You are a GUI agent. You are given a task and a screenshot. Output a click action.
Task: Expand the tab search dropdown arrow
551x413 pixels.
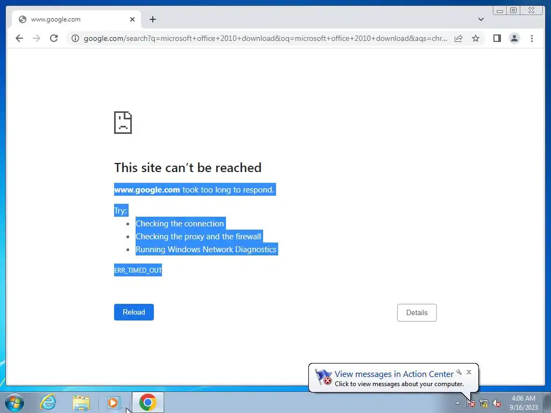tap(481, 19)
